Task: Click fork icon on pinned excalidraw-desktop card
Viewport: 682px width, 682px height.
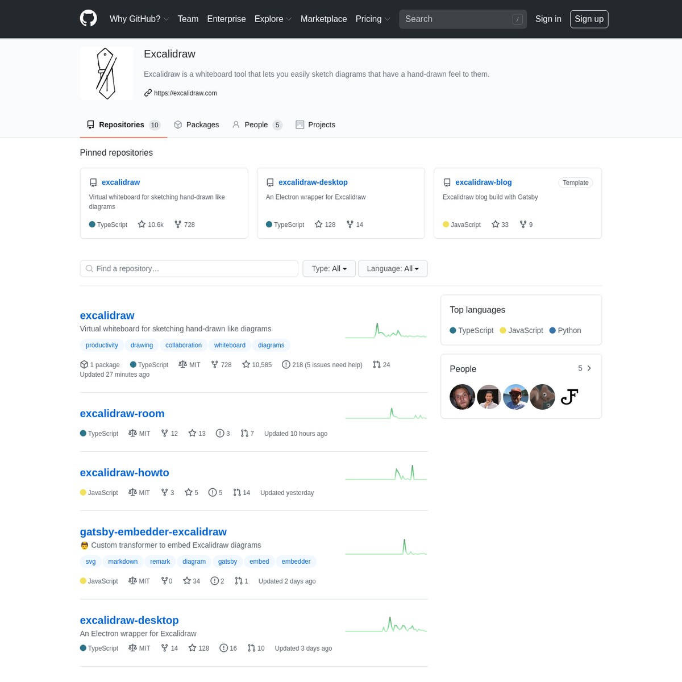Action: [350, 224]
